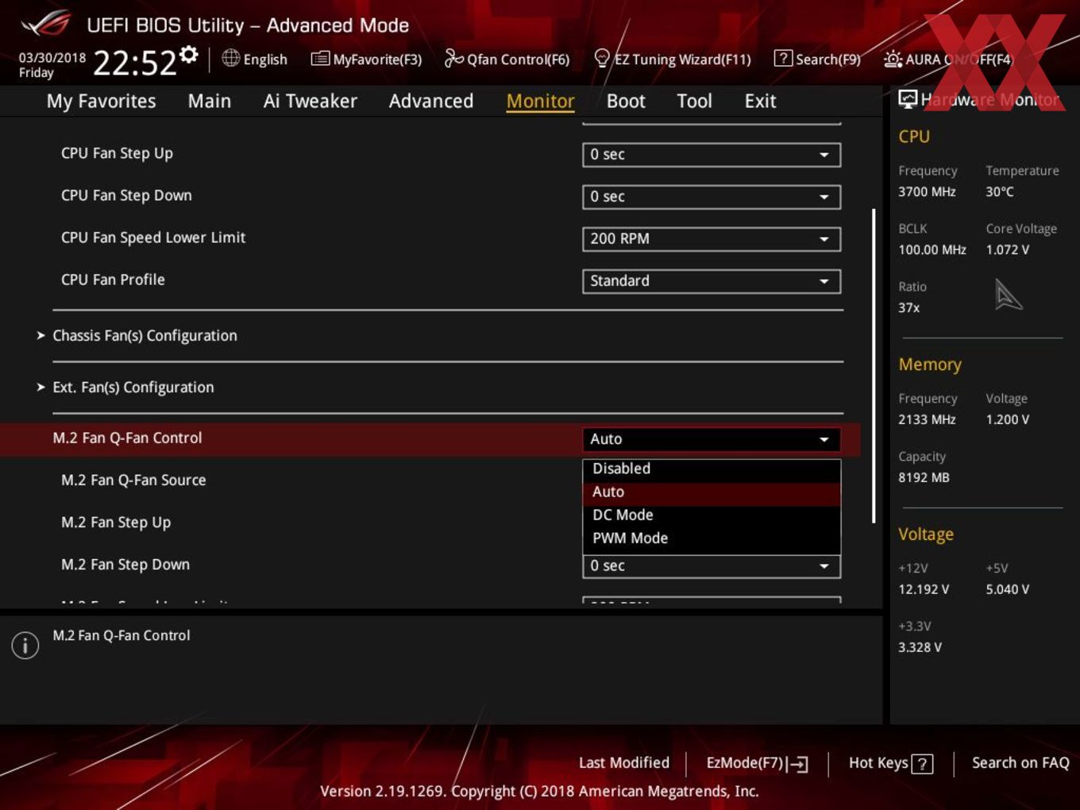The image size is (1080, 810).
Task: Open the Ai Tweaker tab
Action: coord(310,101)
